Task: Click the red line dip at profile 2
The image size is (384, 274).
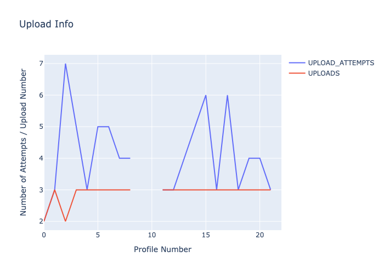Action: pos(65,221)
